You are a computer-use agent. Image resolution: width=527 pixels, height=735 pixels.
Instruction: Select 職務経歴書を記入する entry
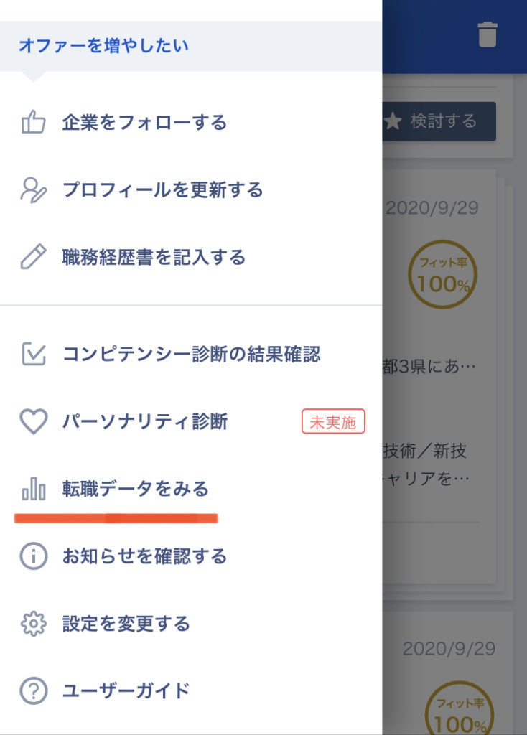(x=191, y=257)
